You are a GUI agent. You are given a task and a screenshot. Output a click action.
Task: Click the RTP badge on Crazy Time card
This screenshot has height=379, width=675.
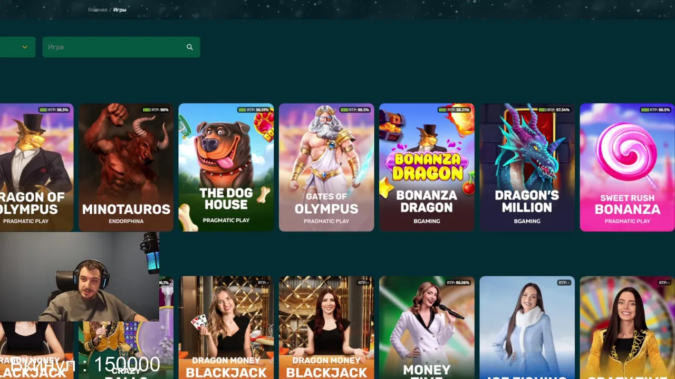click(664, 283)
